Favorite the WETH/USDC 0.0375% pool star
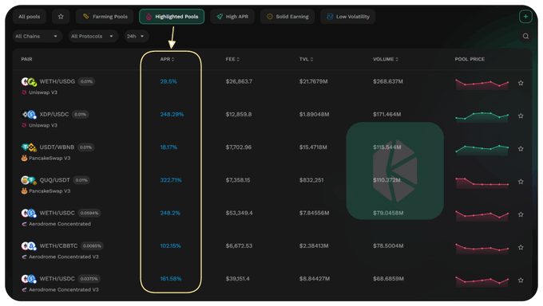This screenshot has width=543, height=306. click(521, 280)
